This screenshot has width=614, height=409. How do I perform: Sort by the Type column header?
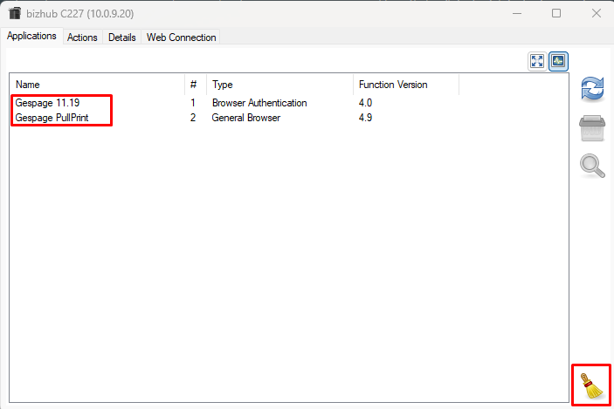coord(279,85)
